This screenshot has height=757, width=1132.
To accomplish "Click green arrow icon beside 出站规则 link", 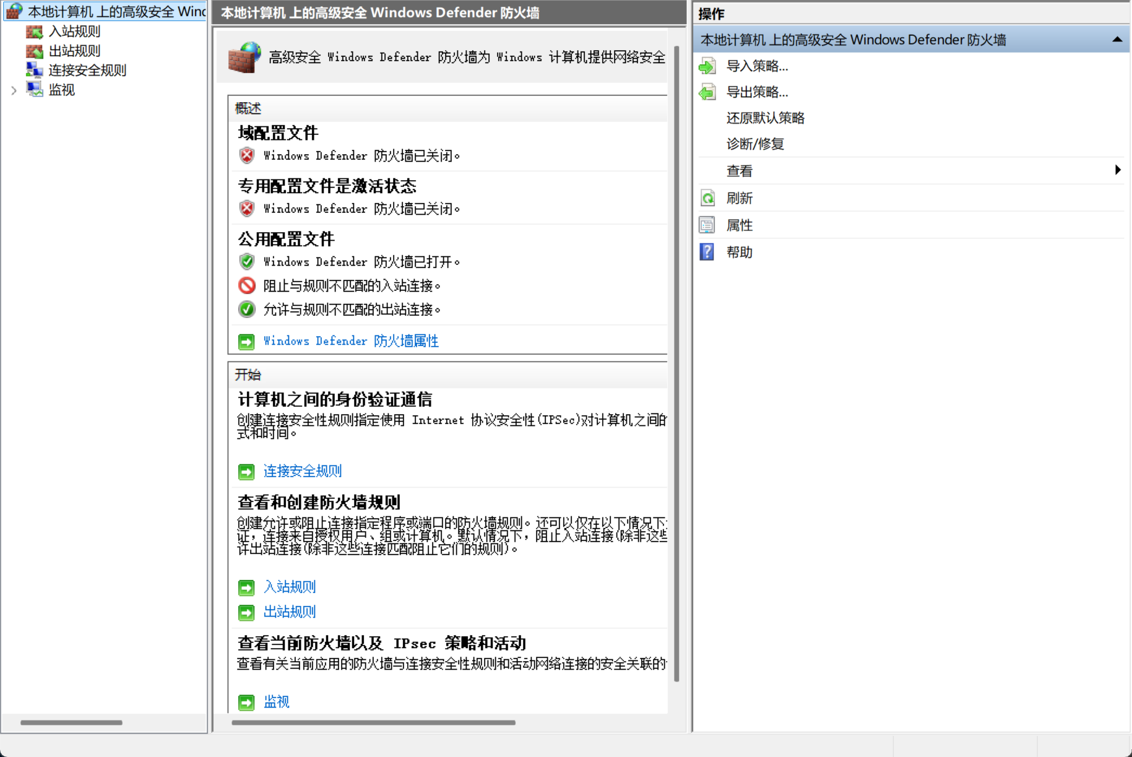I will [246, 612].
